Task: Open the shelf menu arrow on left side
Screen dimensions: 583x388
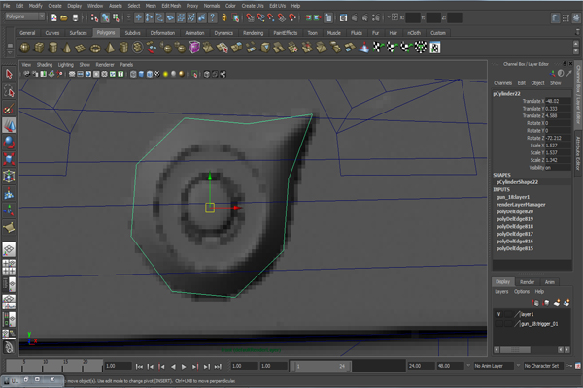Action: coord(10,53)
